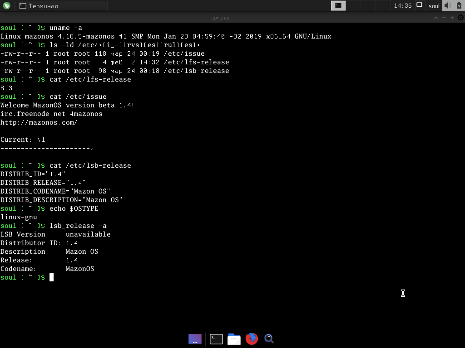Screen dimensions: 465x348
Task: Click the 'irc.freenode.net #mazonos' line
Action: (x=51, y=114)
